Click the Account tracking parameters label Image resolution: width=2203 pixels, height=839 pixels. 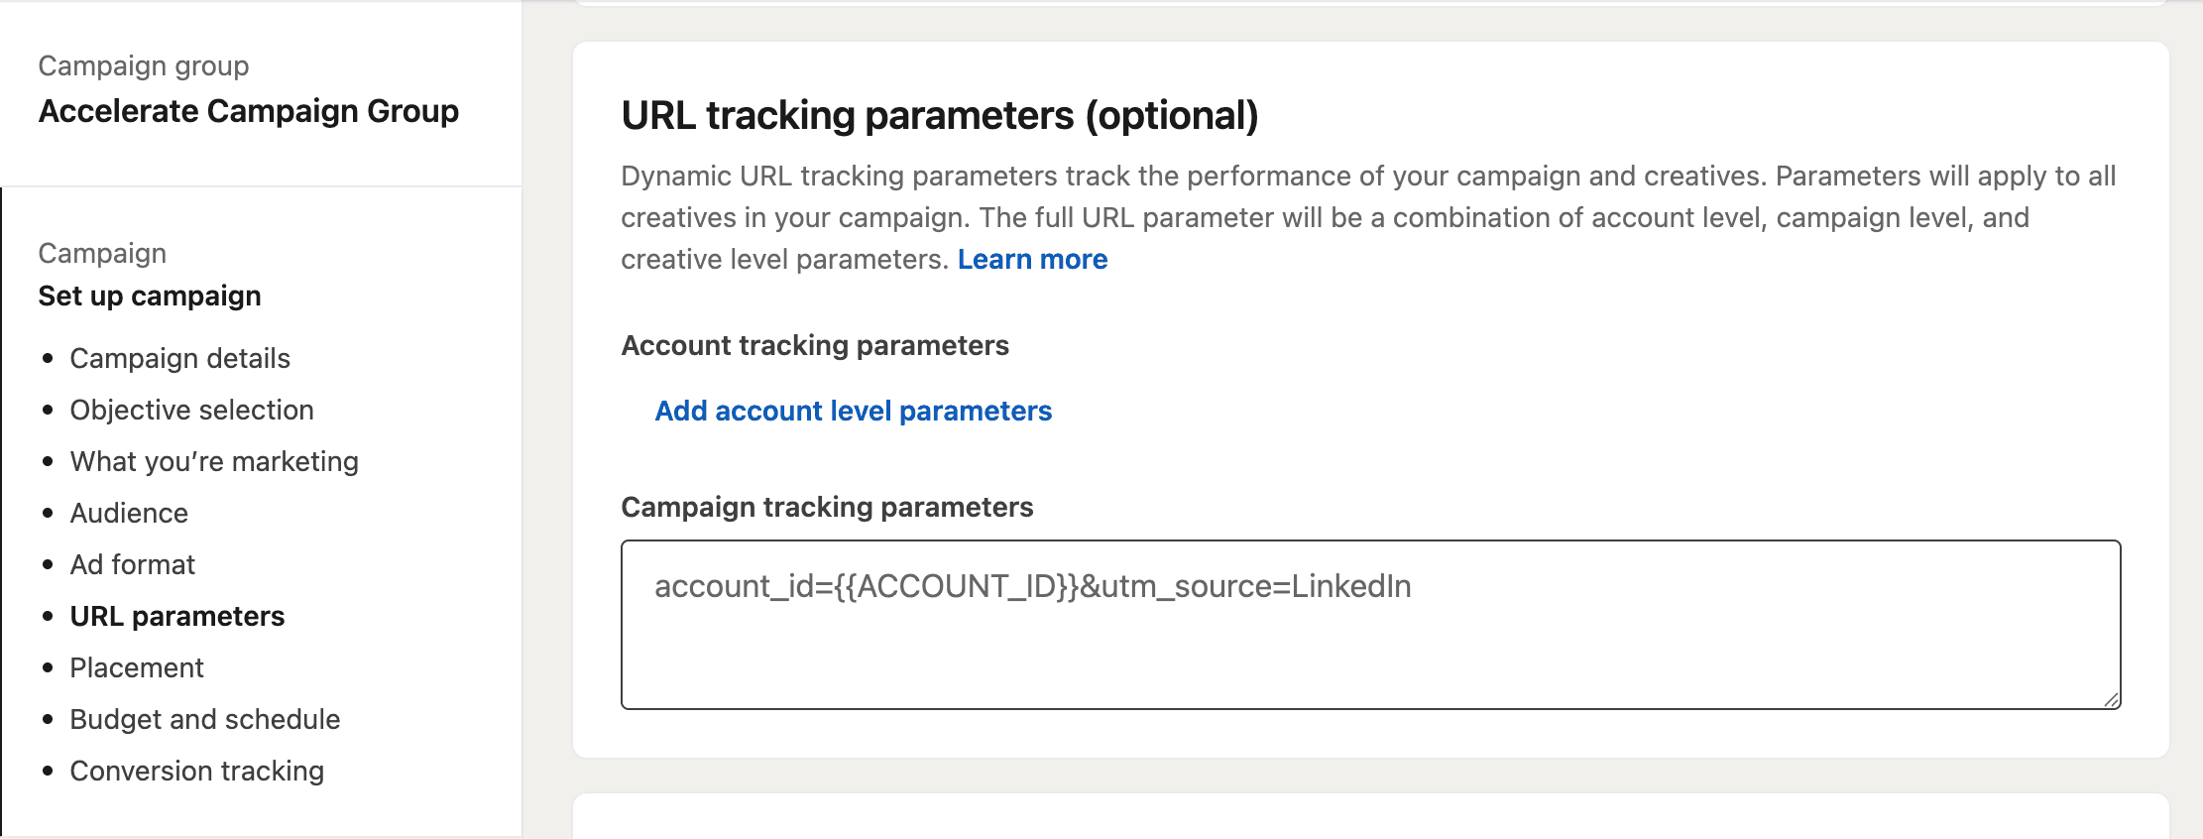pos(814,345)
